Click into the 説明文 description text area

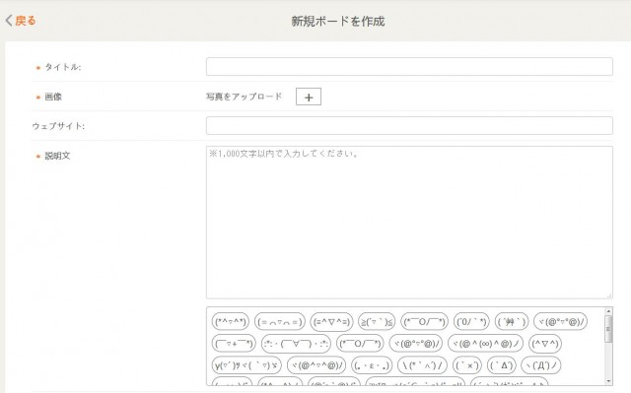coord(409,223)
